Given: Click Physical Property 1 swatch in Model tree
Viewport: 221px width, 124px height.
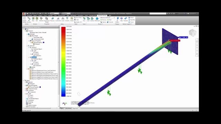Looking at the screenshot, I should point(40,87).
